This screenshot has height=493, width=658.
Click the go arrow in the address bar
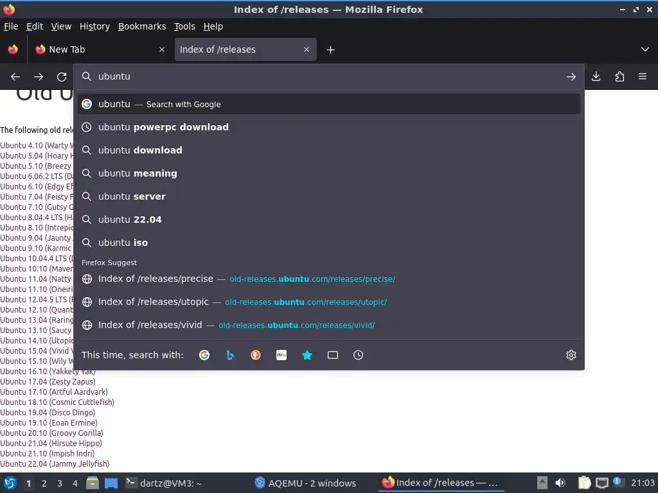click(x=571, y=77)
